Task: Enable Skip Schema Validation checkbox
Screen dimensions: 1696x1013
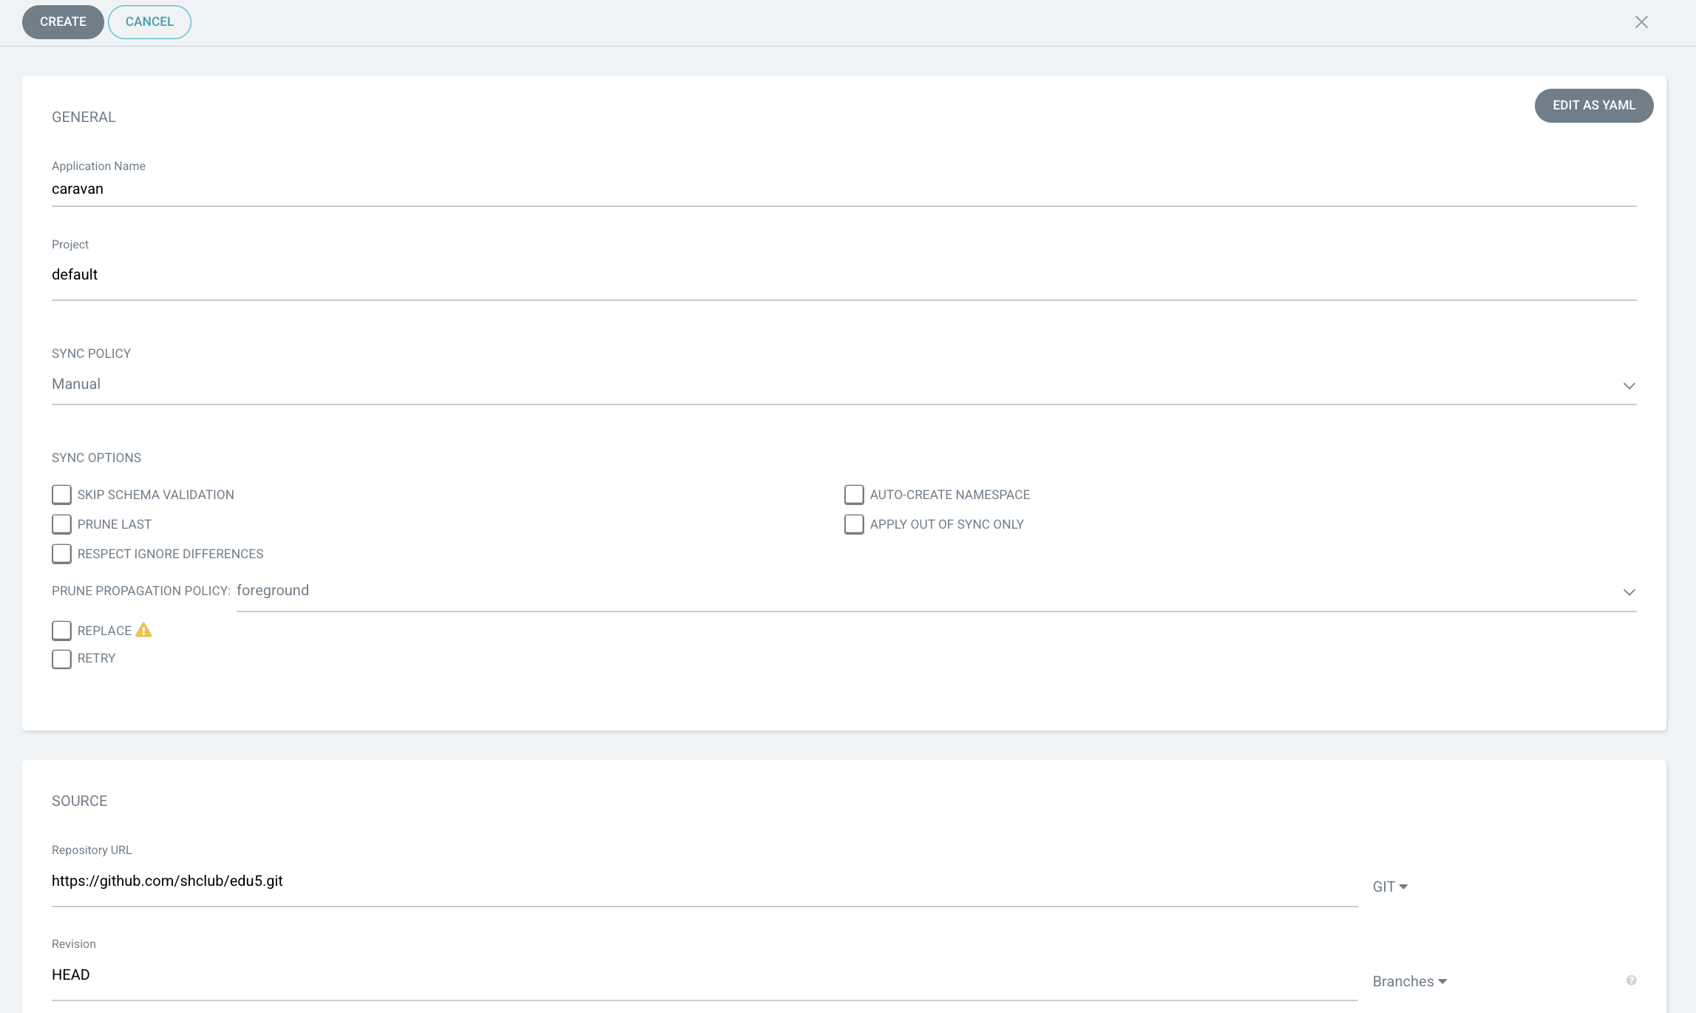Action: click(61, 495)
